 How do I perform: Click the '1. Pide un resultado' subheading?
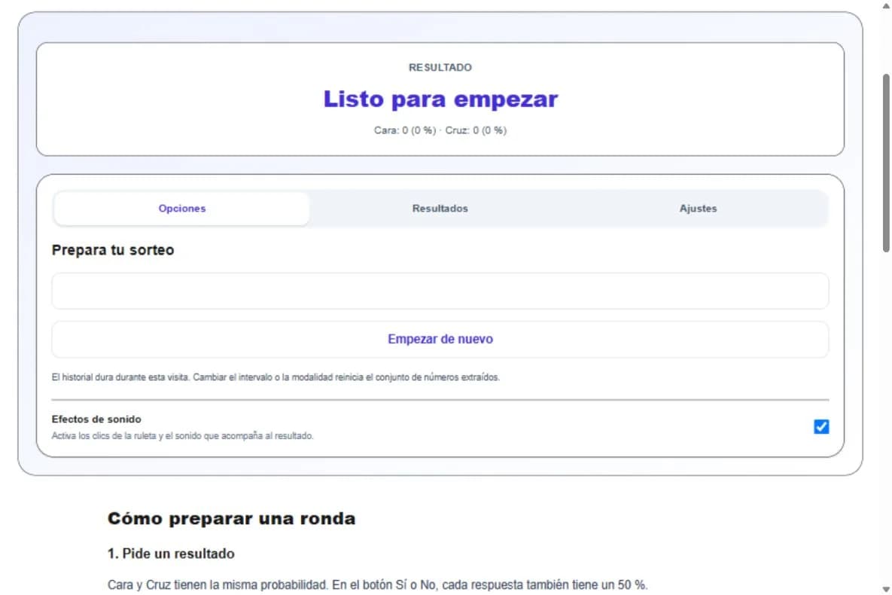171,554
